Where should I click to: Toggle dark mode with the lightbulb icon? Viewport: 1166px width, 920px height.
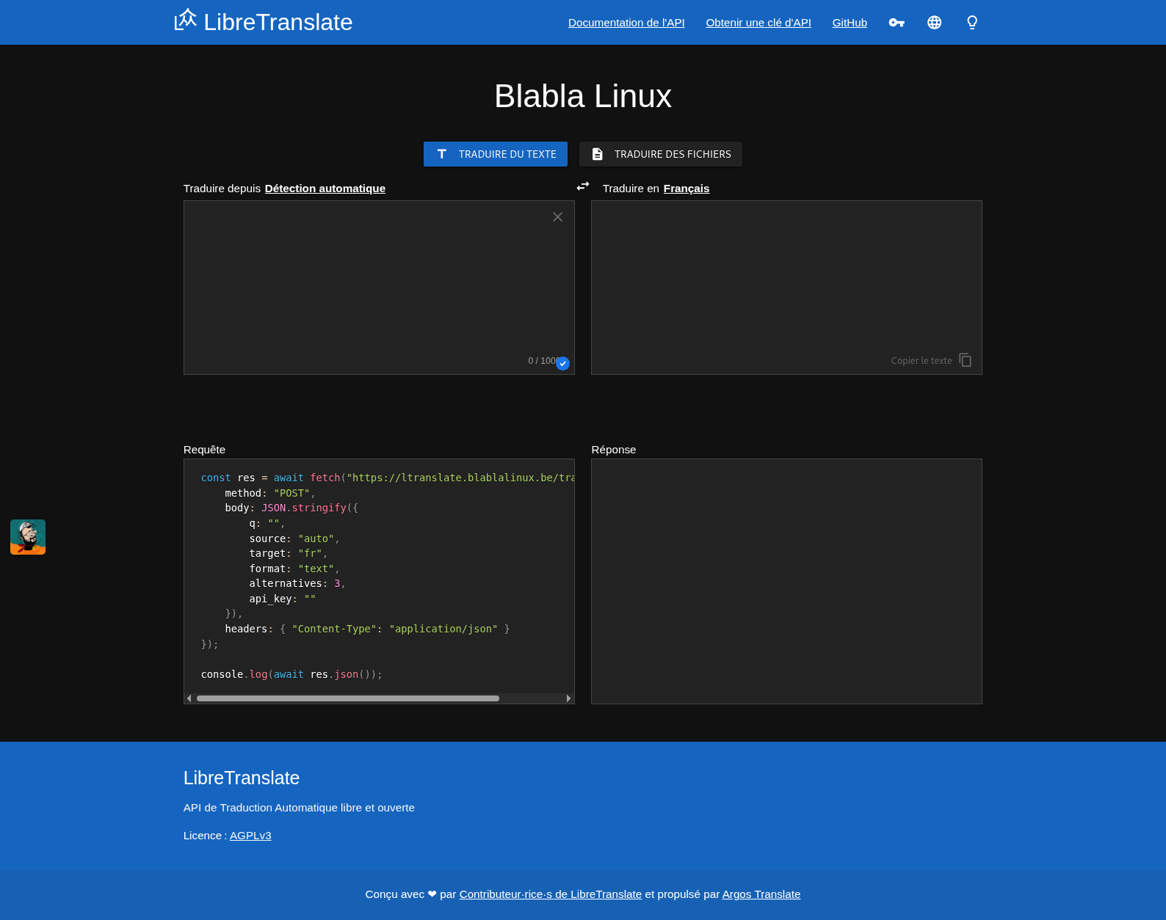click(x=972, y=23)
